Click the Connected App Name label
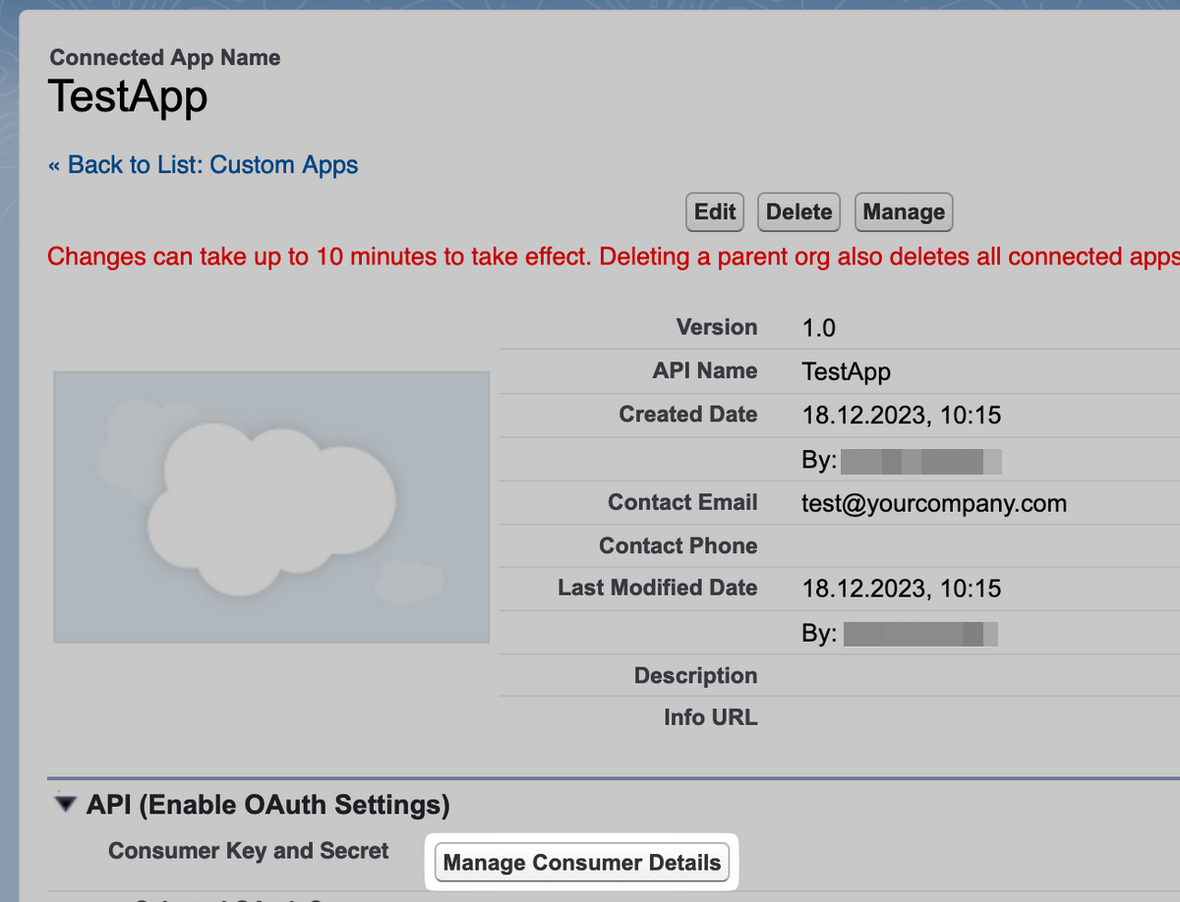The image size is (1180, 902). tap(165, 58)
